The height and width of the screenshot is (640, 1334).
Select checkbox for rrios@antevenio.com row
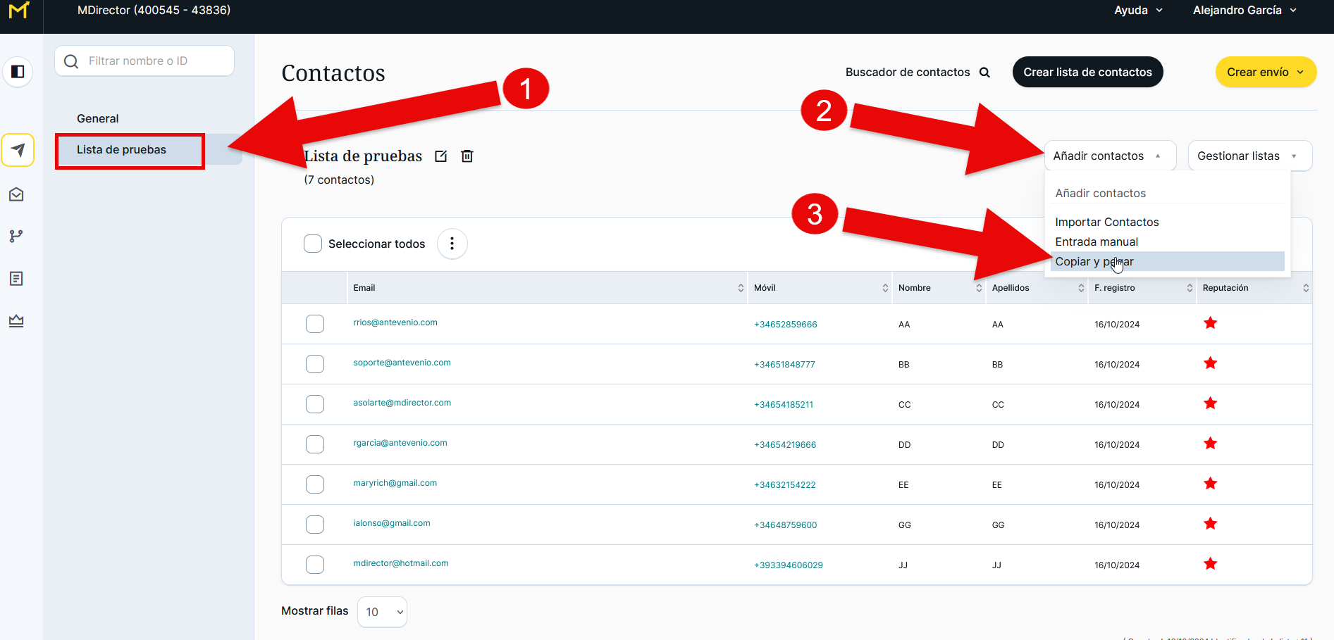[315, 324]
